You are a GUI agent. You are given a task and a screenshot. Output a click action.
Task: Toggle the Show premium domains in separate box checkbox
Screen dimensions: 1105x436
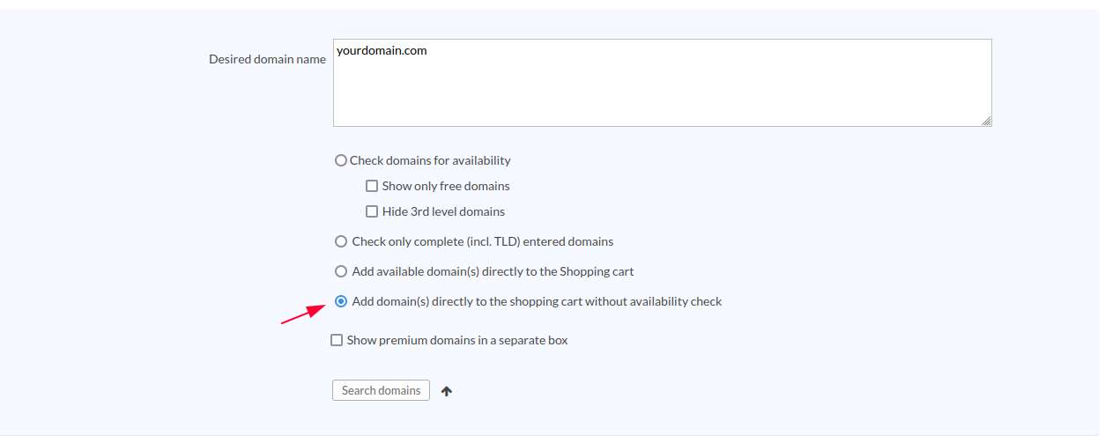pos(337,340)
